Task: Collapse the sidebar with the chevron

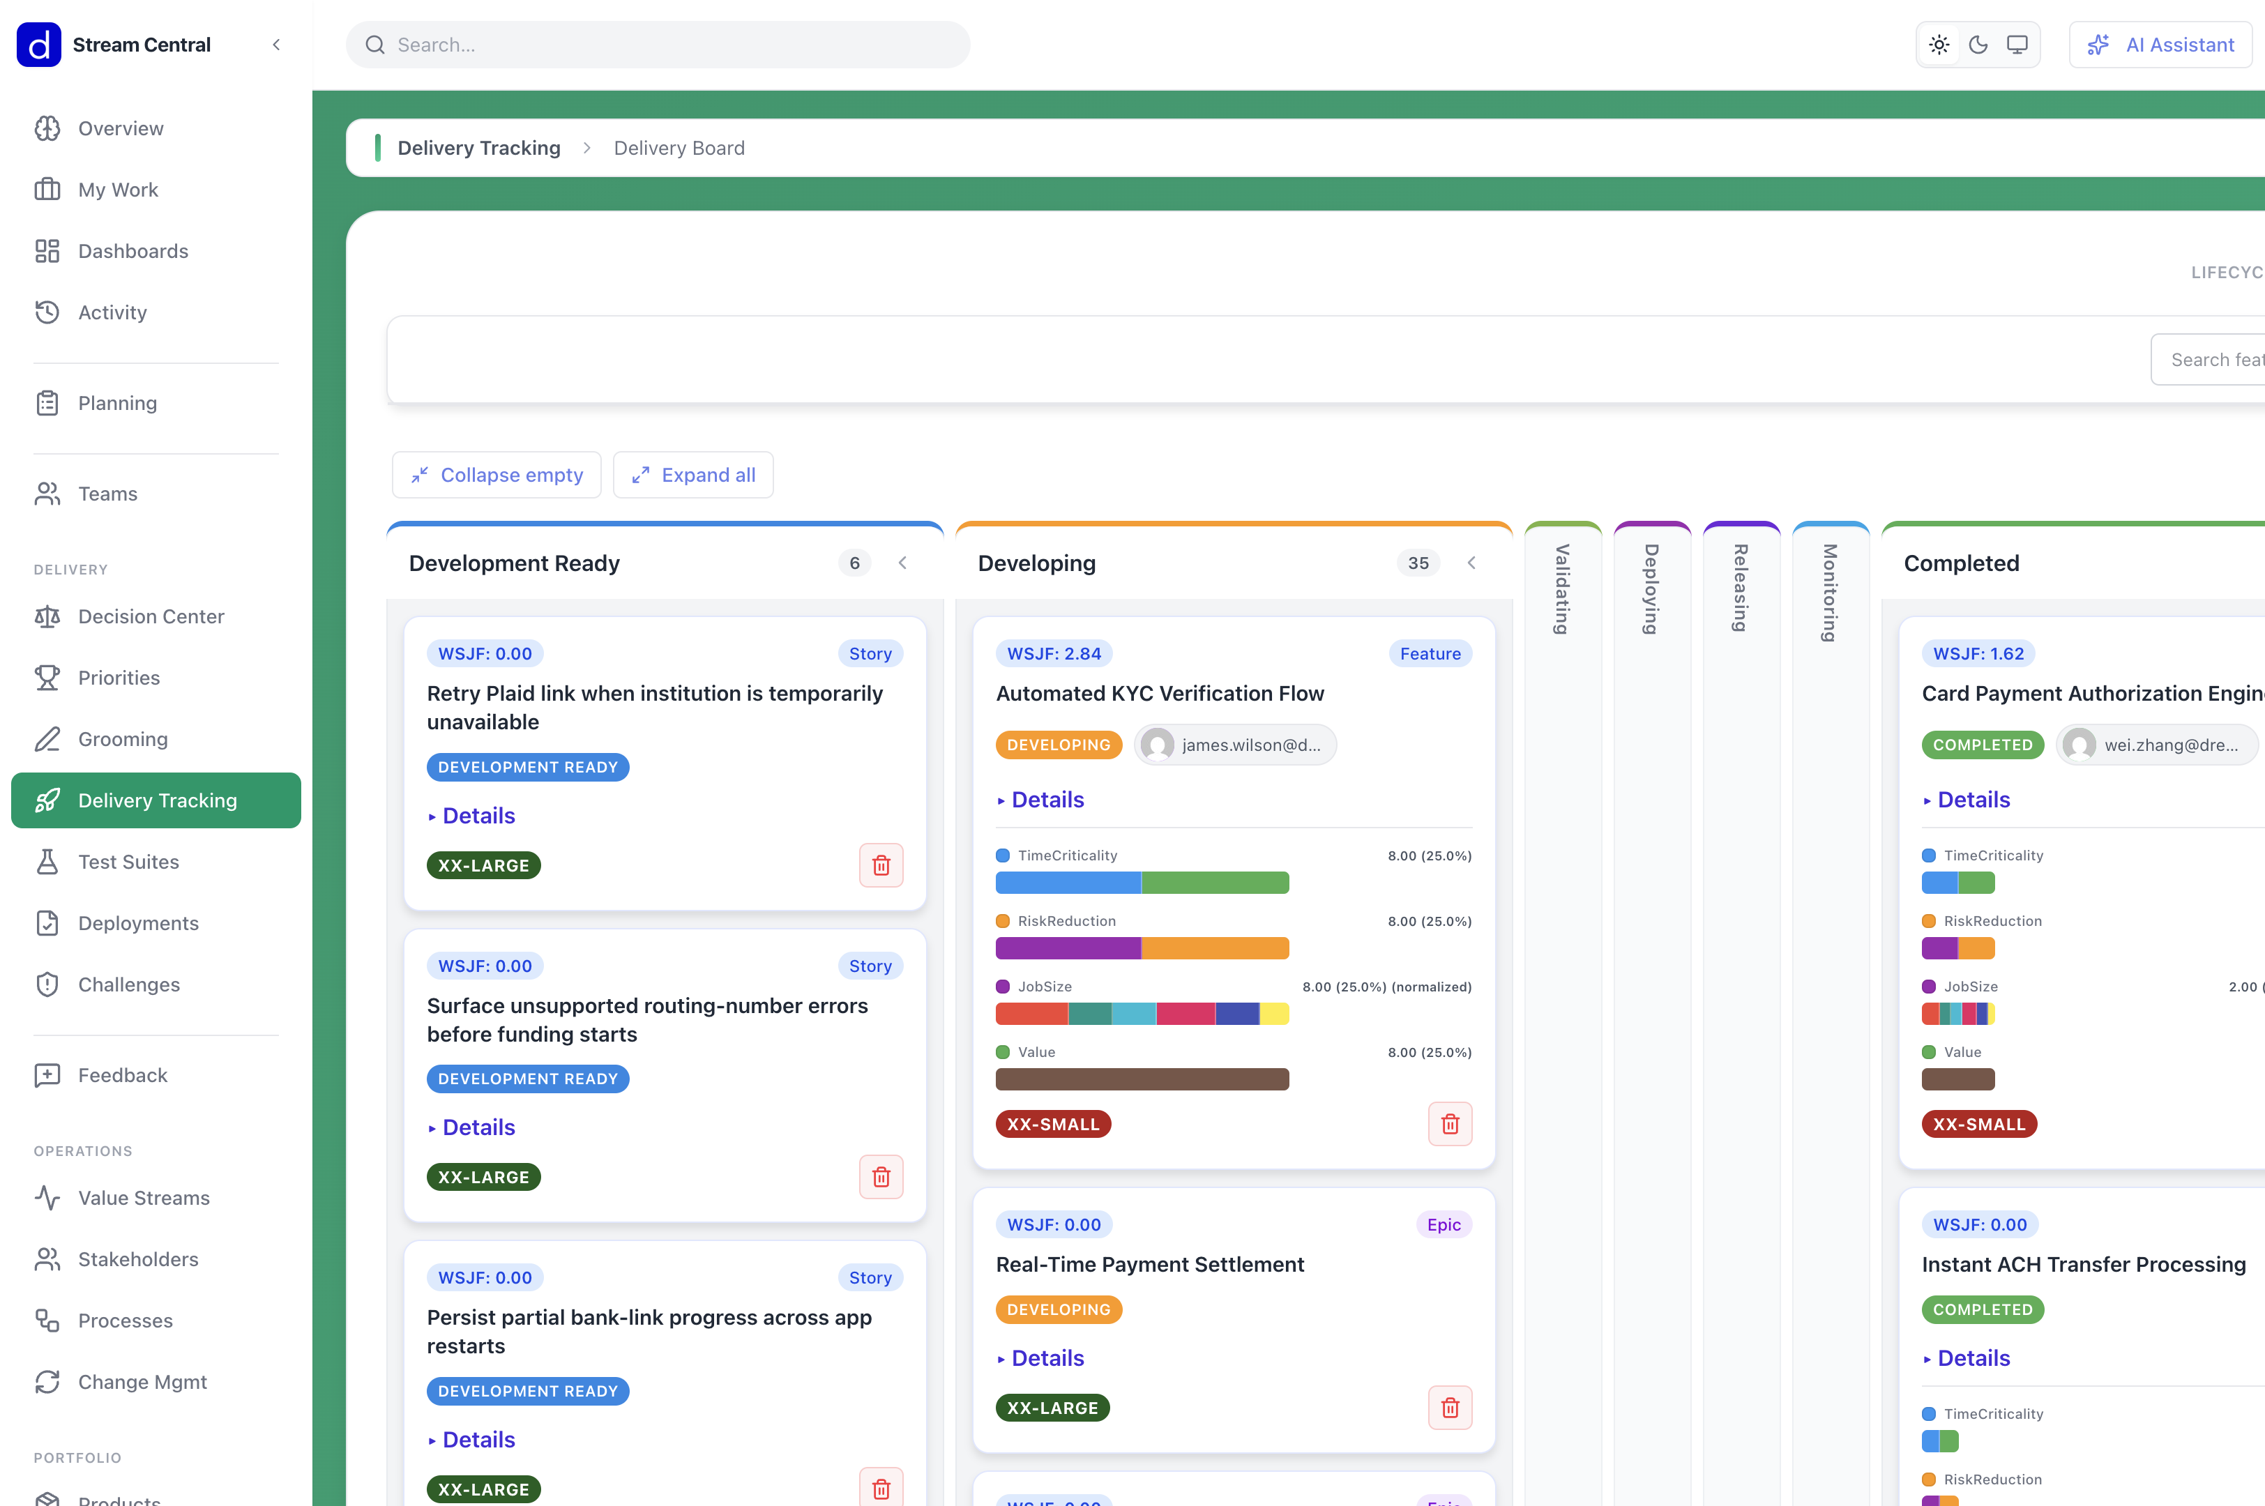Action: [x=277, y=45]
